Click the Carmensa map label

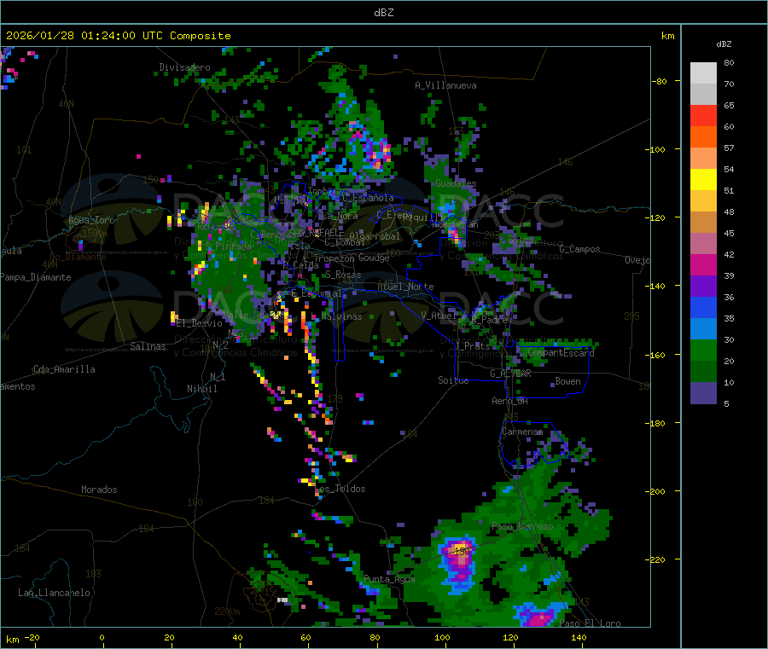(522, 432)
